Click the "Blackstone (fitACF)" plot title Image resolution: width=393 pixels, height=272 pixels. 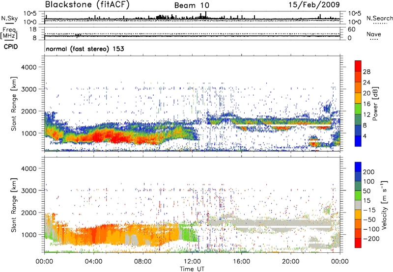[x=87, y=4]
